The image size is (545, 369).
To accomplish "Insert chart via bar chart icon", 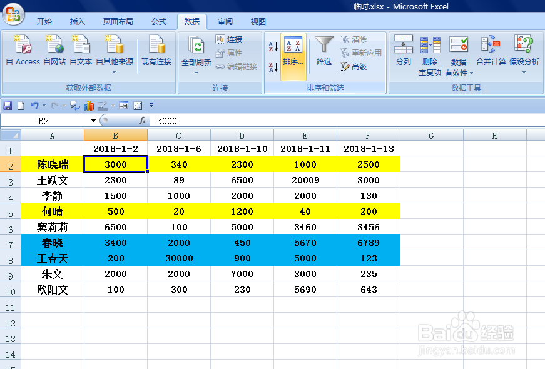I will coord(89,106).
